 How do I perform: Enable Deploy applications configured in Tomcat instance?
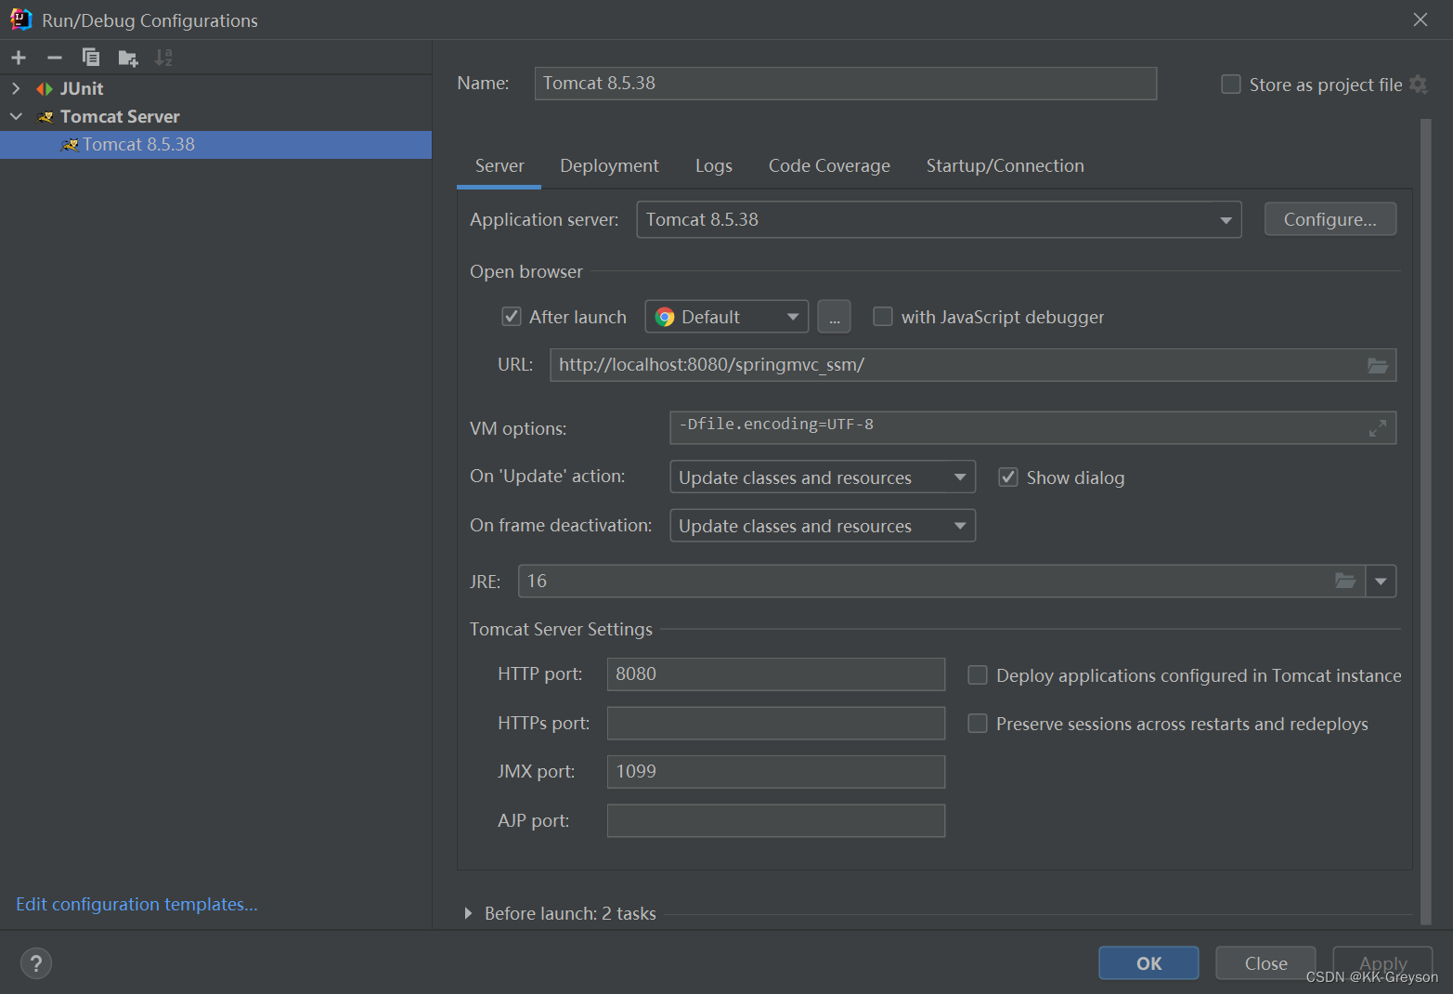point(978,675)
